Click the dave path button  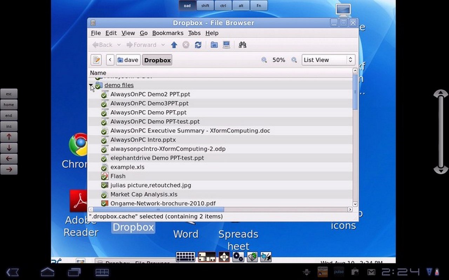point(128,60)
